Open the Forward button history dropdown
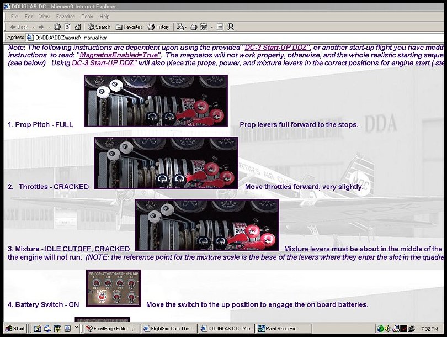This screenshot has height=337, width=447. point(49,27)
